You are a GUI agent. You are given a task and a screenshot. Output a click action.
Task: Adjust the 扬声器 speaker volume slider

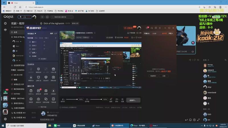[96, 99]
